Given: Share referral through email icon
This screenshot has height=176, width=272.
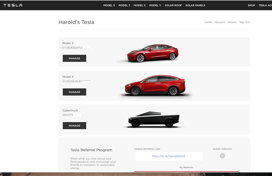Looking at the screenshot, I should (222, 156).
